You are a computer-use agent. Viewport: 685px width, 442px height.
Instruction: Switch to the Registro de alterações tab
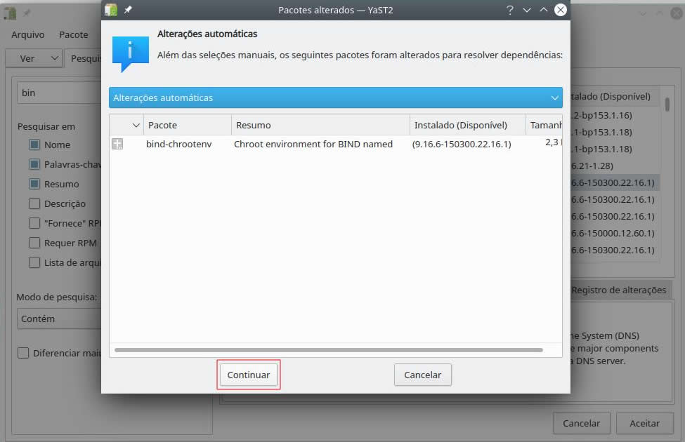[x=618, y=290]
